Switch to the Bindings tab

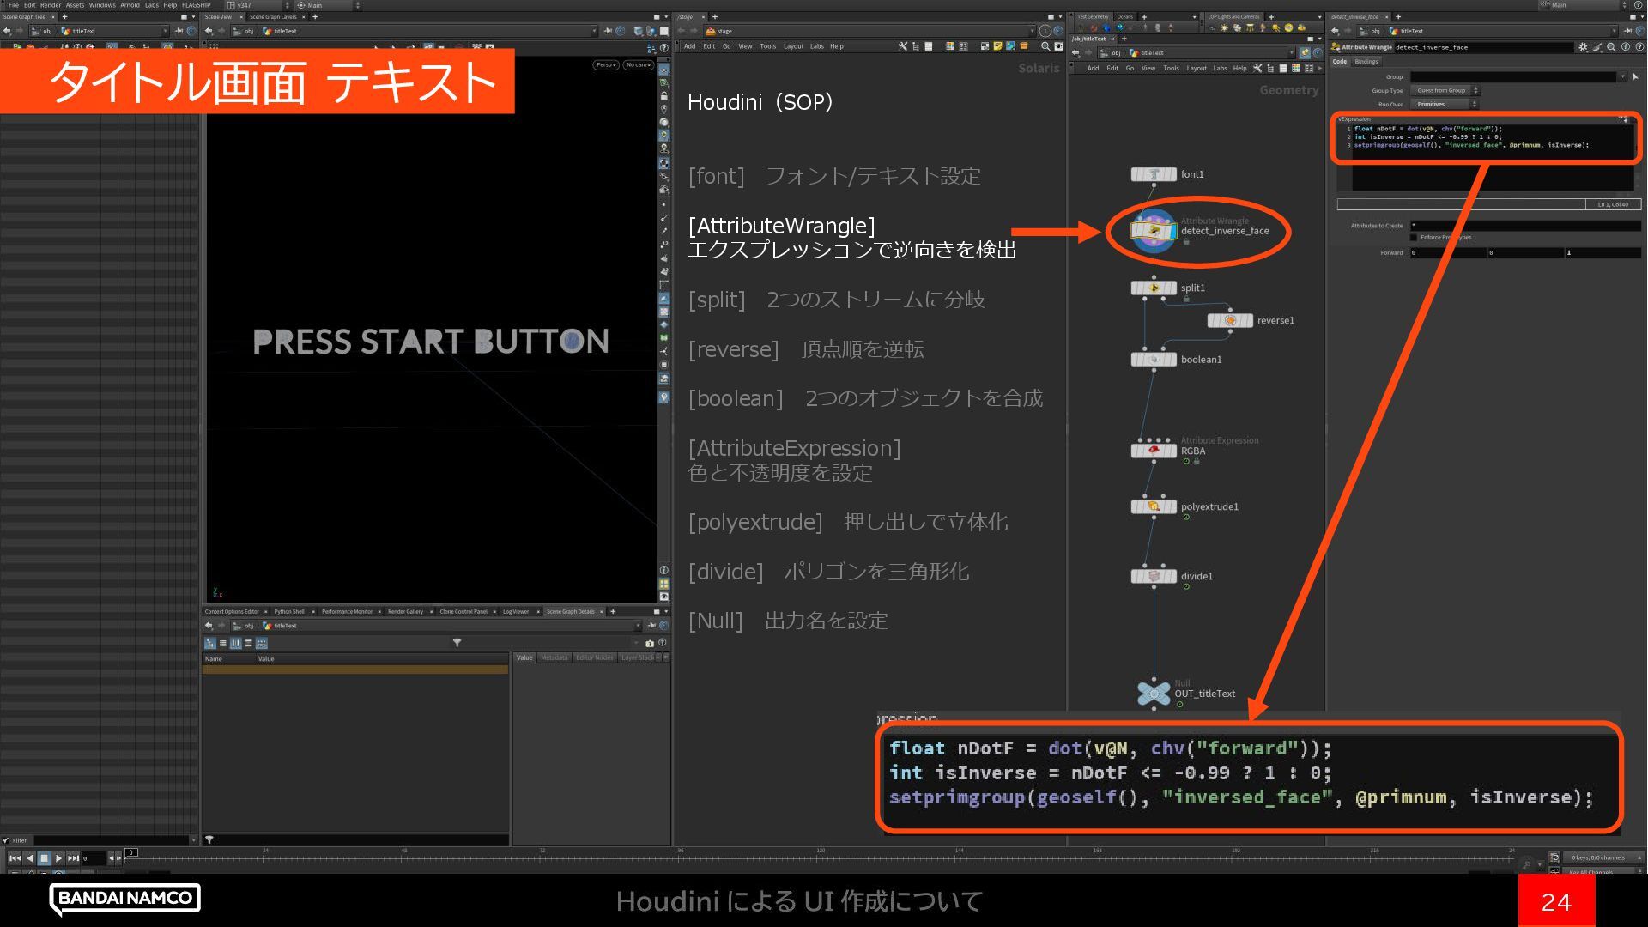click(x=1366, y=62)
